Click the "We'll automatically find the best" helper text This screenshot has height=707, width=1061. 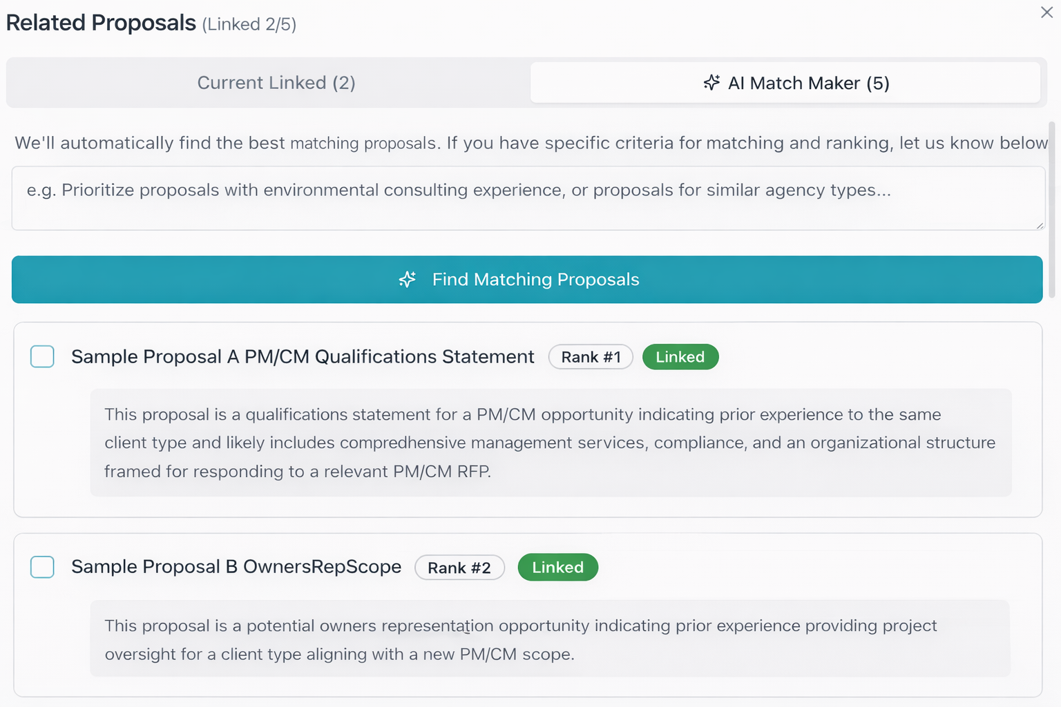(150, 143)
